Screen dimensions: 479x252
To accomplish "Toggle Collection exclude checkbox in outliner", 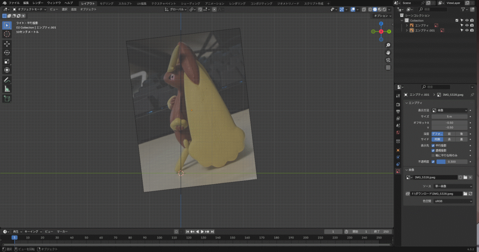I will point(457,21).
